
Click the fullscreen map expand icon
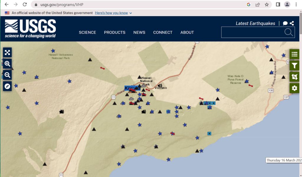tap(7, 52)
